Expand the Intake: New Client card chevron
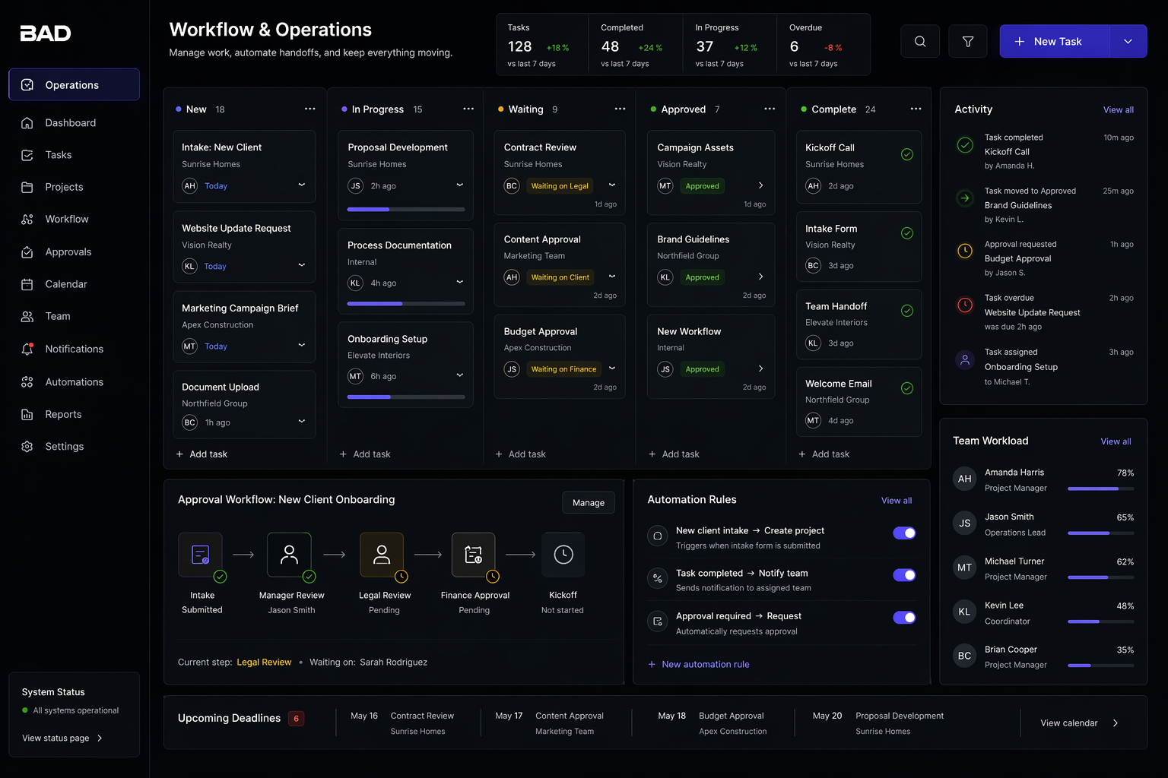Viewport: 1168px width, 778px height. [302, 185]
